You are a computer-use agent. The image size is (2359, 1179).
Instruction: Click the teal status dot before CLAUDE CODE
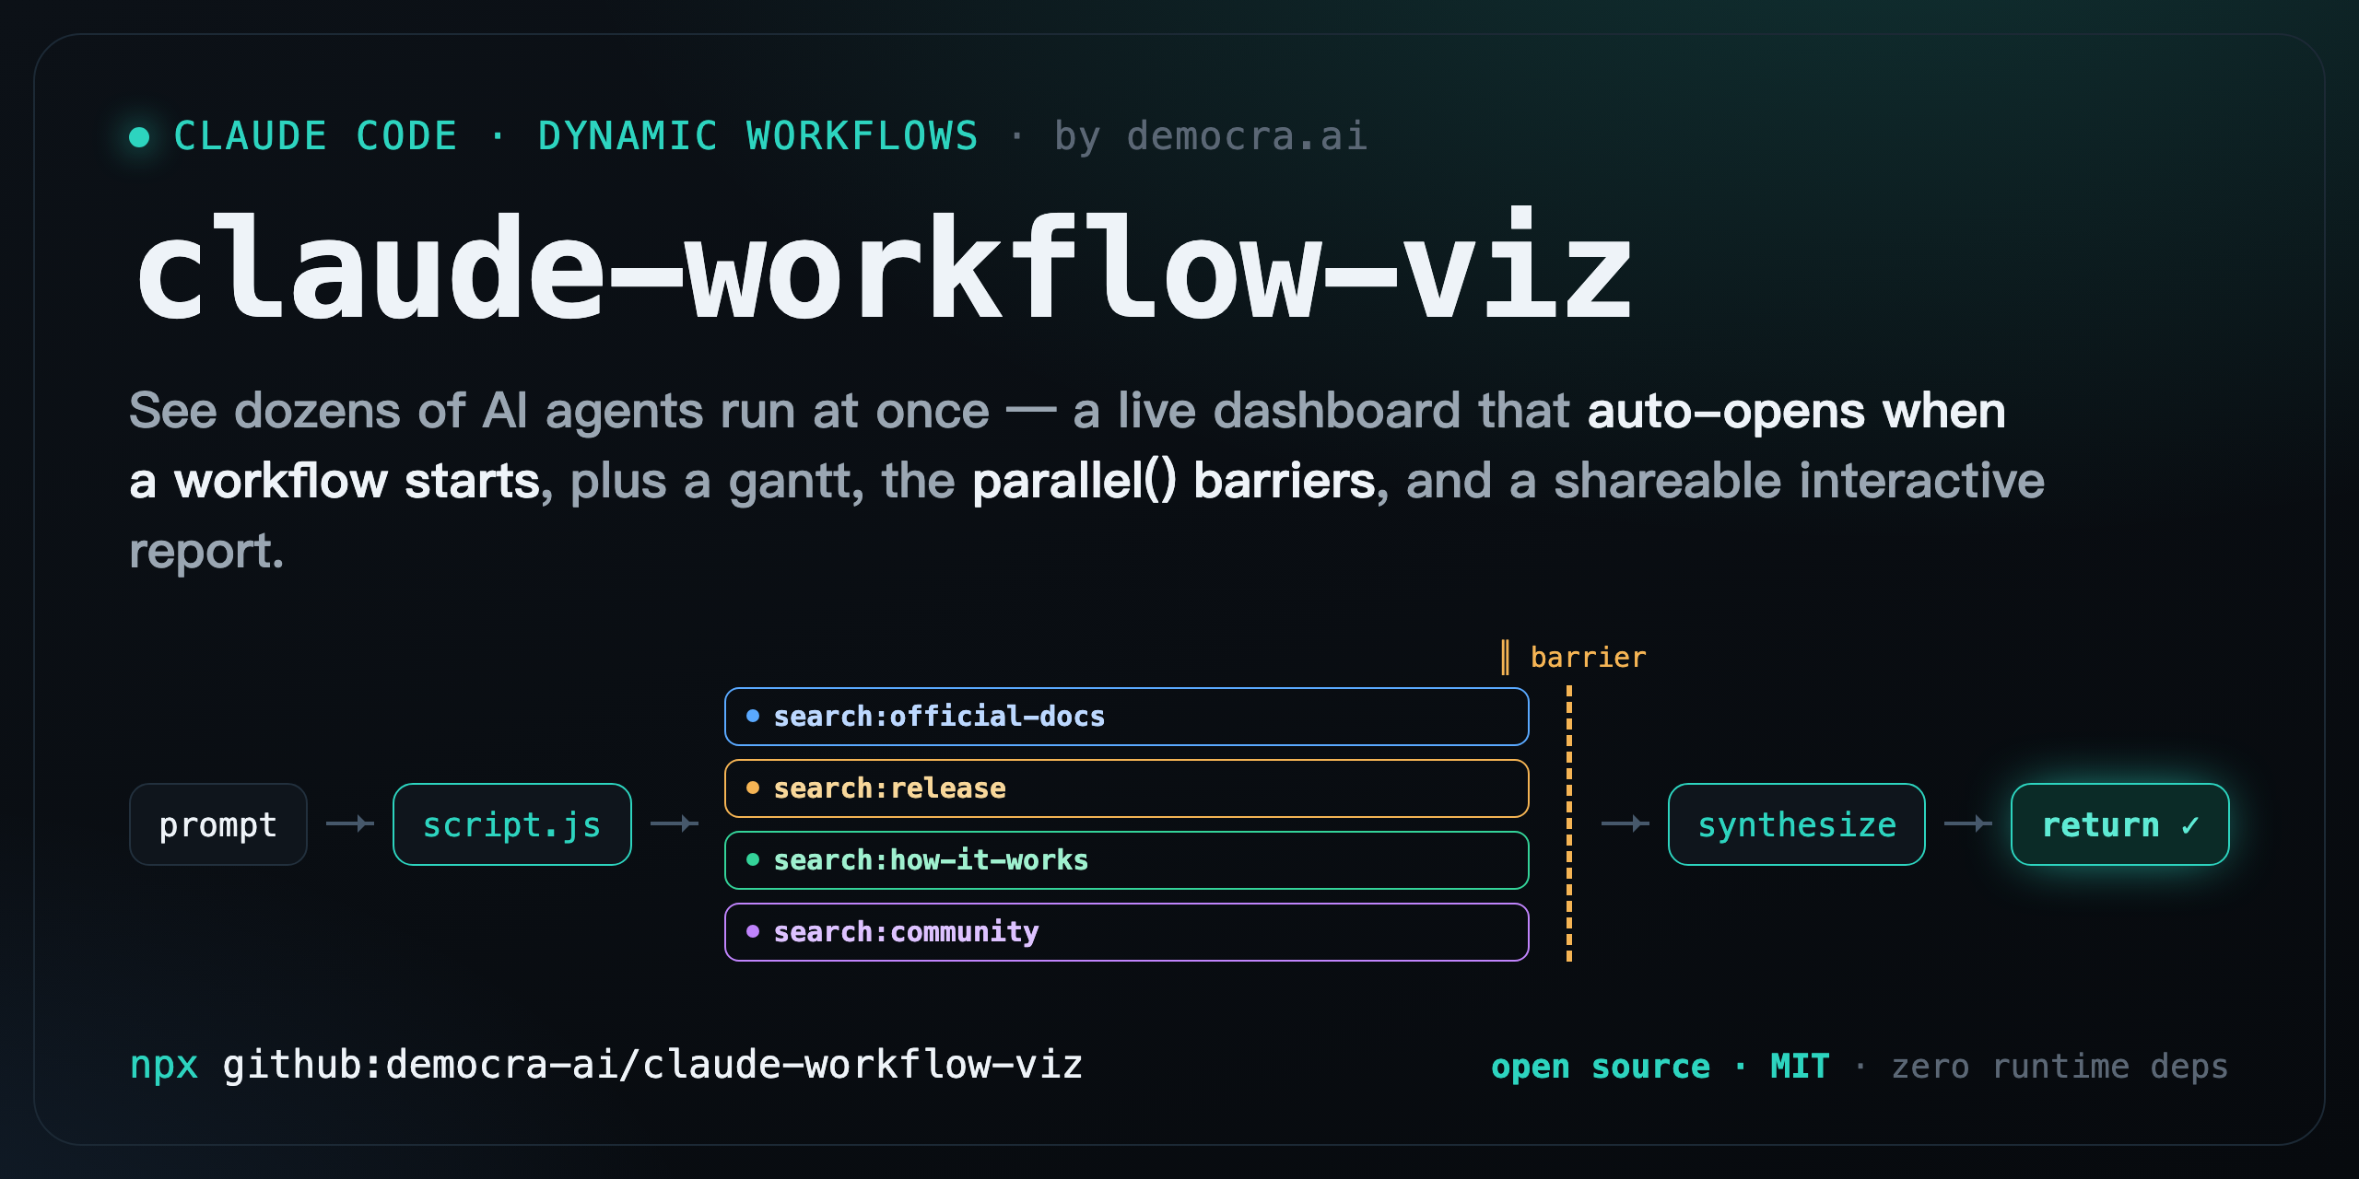pyautogui.click(x=139, y=137)
